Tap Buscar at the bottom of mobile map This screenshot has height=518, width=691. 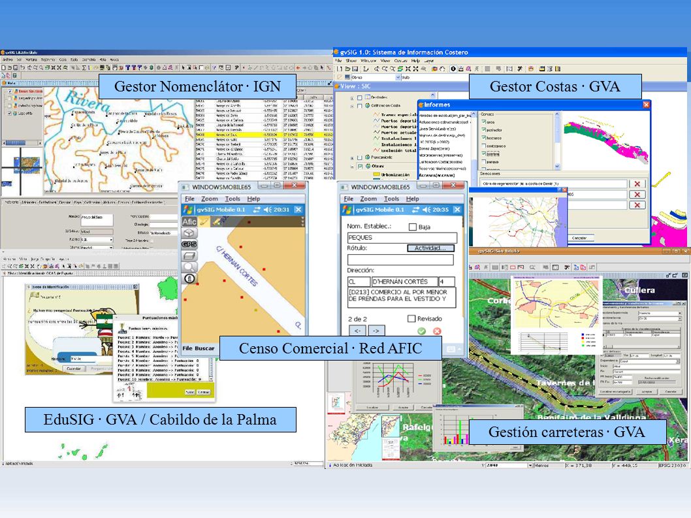pos(204,348)
